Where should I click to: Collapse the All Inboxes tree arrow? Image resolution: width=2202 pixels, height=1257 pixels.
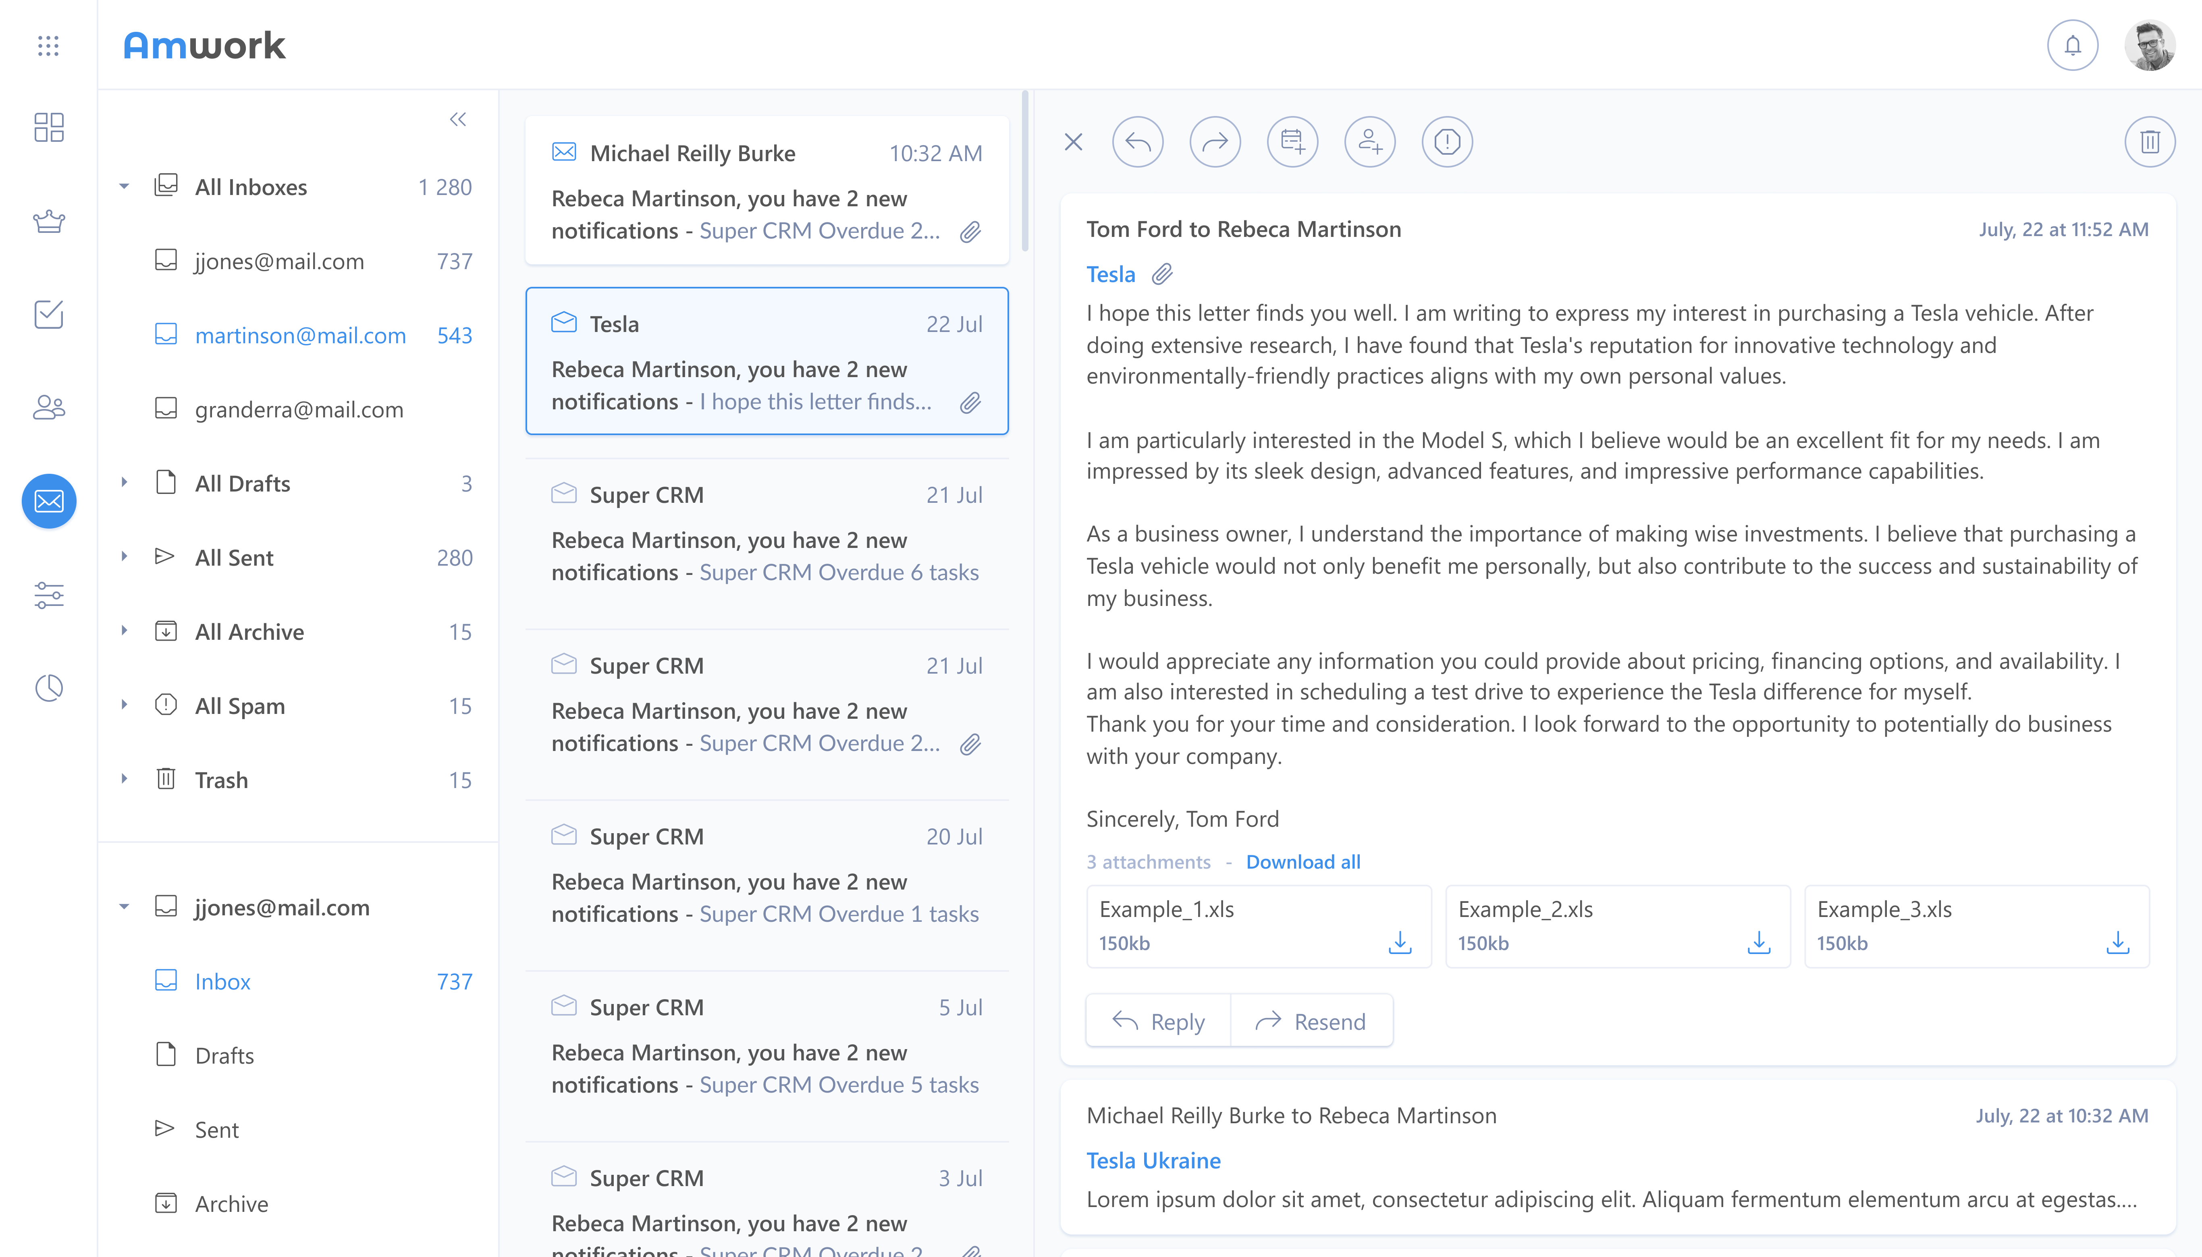point(125,187)
